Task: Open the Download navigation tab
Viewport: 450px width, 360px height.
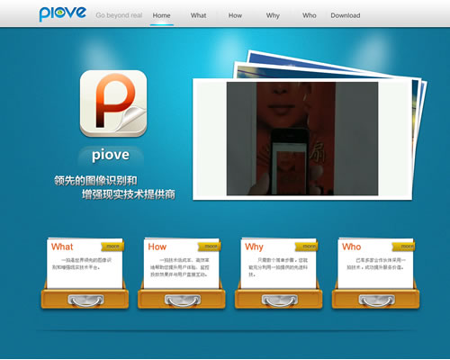Action: coord(346,15)
